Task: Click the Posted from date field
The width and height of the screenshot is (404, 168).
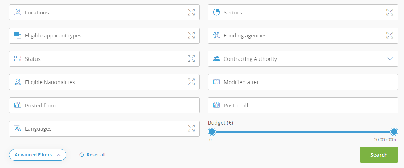Action: tap(104, 105)
